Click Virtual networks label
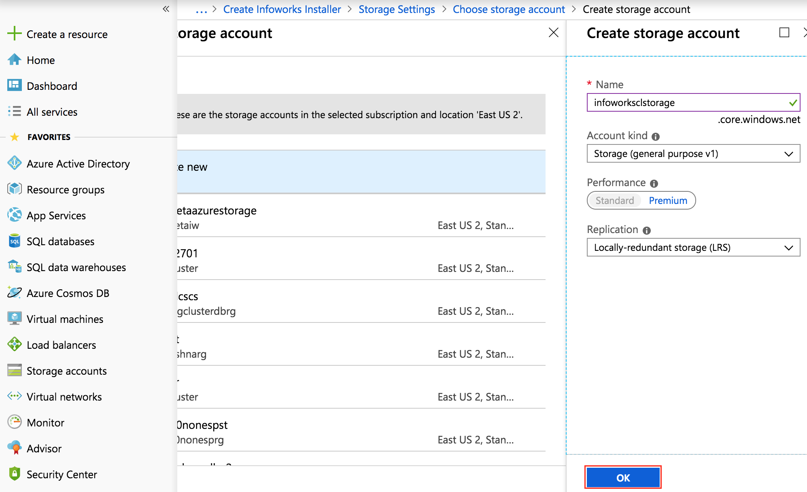The width and height of the screenshot is (807, 492). coord(64,397)
